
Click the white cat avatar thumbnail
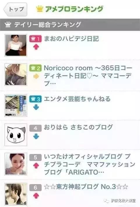[16, 135]
